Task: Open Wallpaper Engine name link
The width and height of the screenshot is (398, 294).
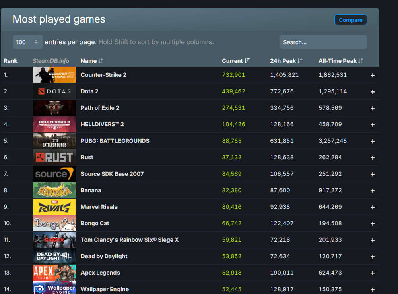Action: [105, 289]
